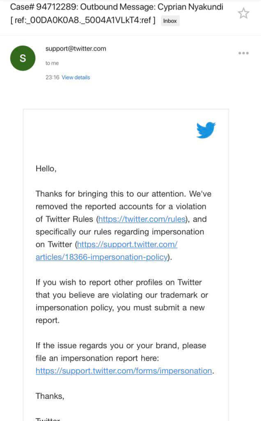The width and height of the screenshot is (261, 421).
Task: Open the support.twitter.com/forms/impersonation link
Action: [x=124, y=371]
